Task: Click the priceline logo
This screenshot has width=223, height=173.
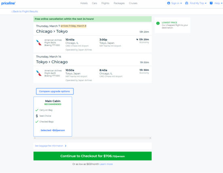Action: (x=8, y=3)
